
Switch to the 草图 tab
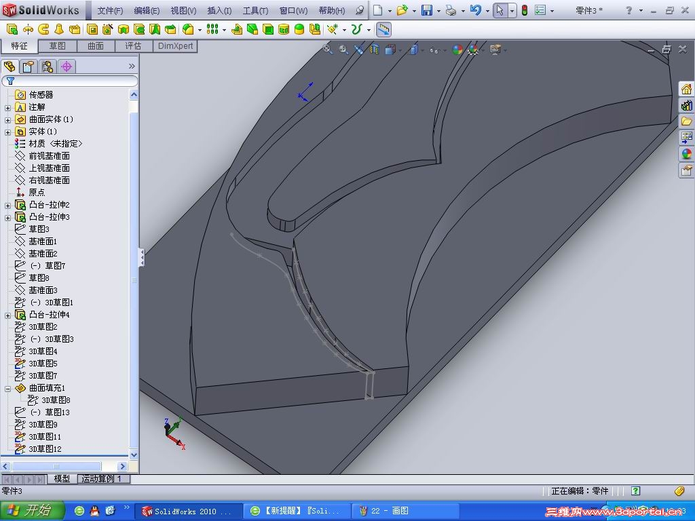point(58,46)
